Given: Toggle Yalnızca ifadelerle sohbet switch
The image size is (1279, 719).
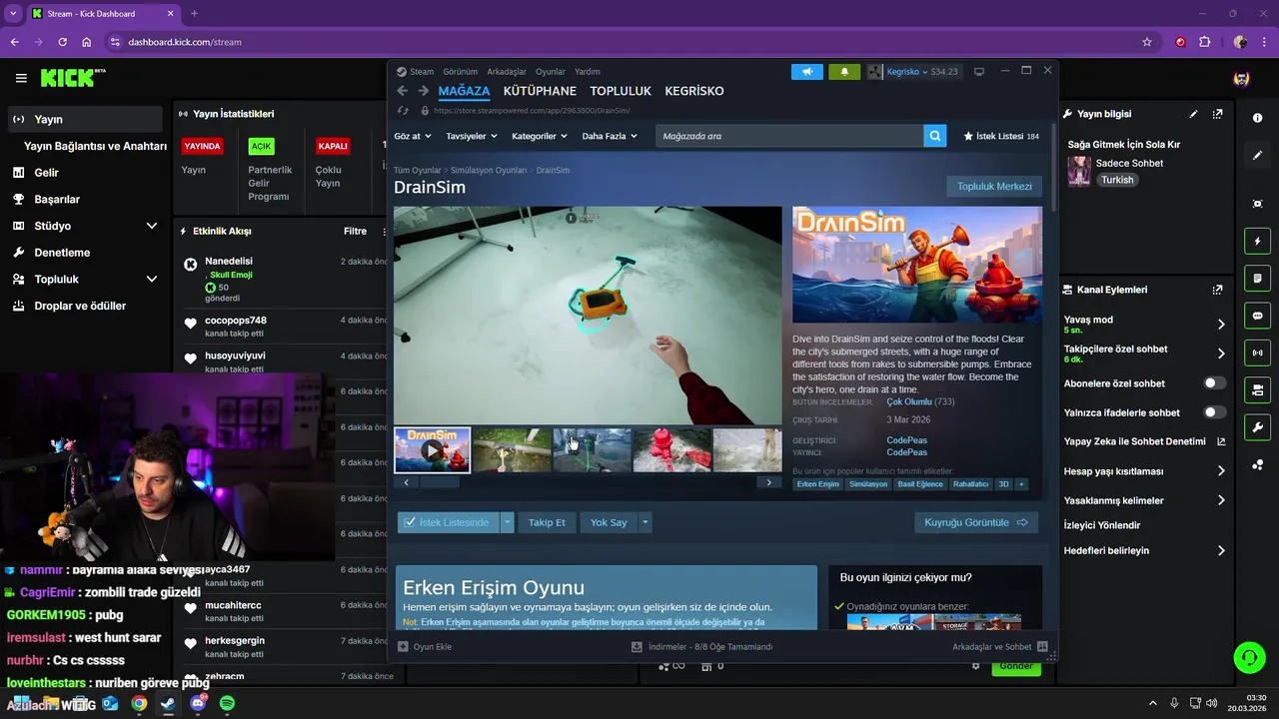Looking at the screenshot, I should tap(1215, 412).
